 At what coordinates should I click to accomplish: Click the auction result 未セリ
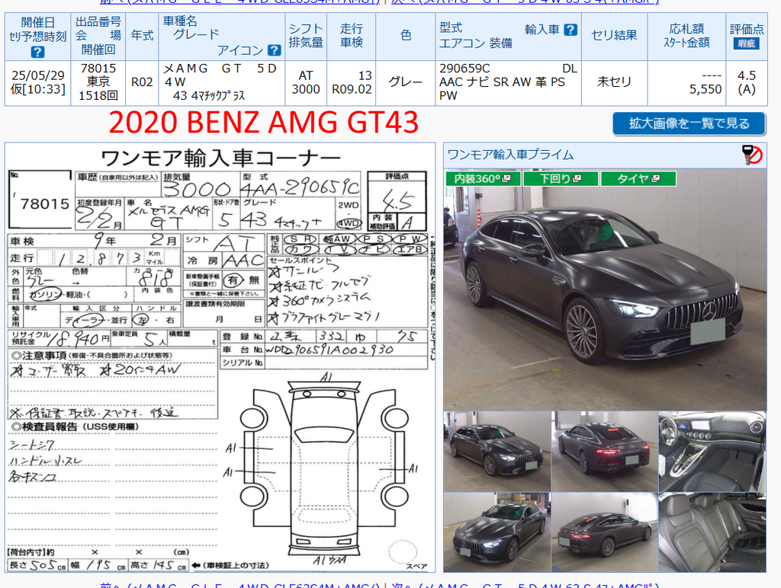[x=614, y=82]
